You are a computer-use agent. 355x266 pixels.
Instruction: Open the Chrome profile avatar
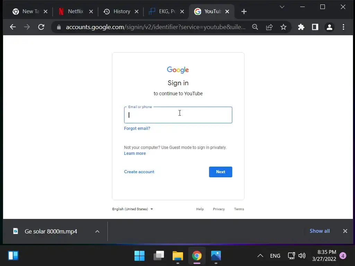[x=329, y=27]
